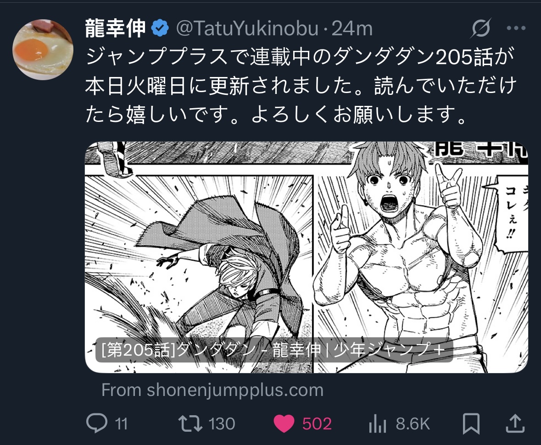Follow the From shonenjumpplus.com link
The image size is (541, 445).
tap(212, 390)
